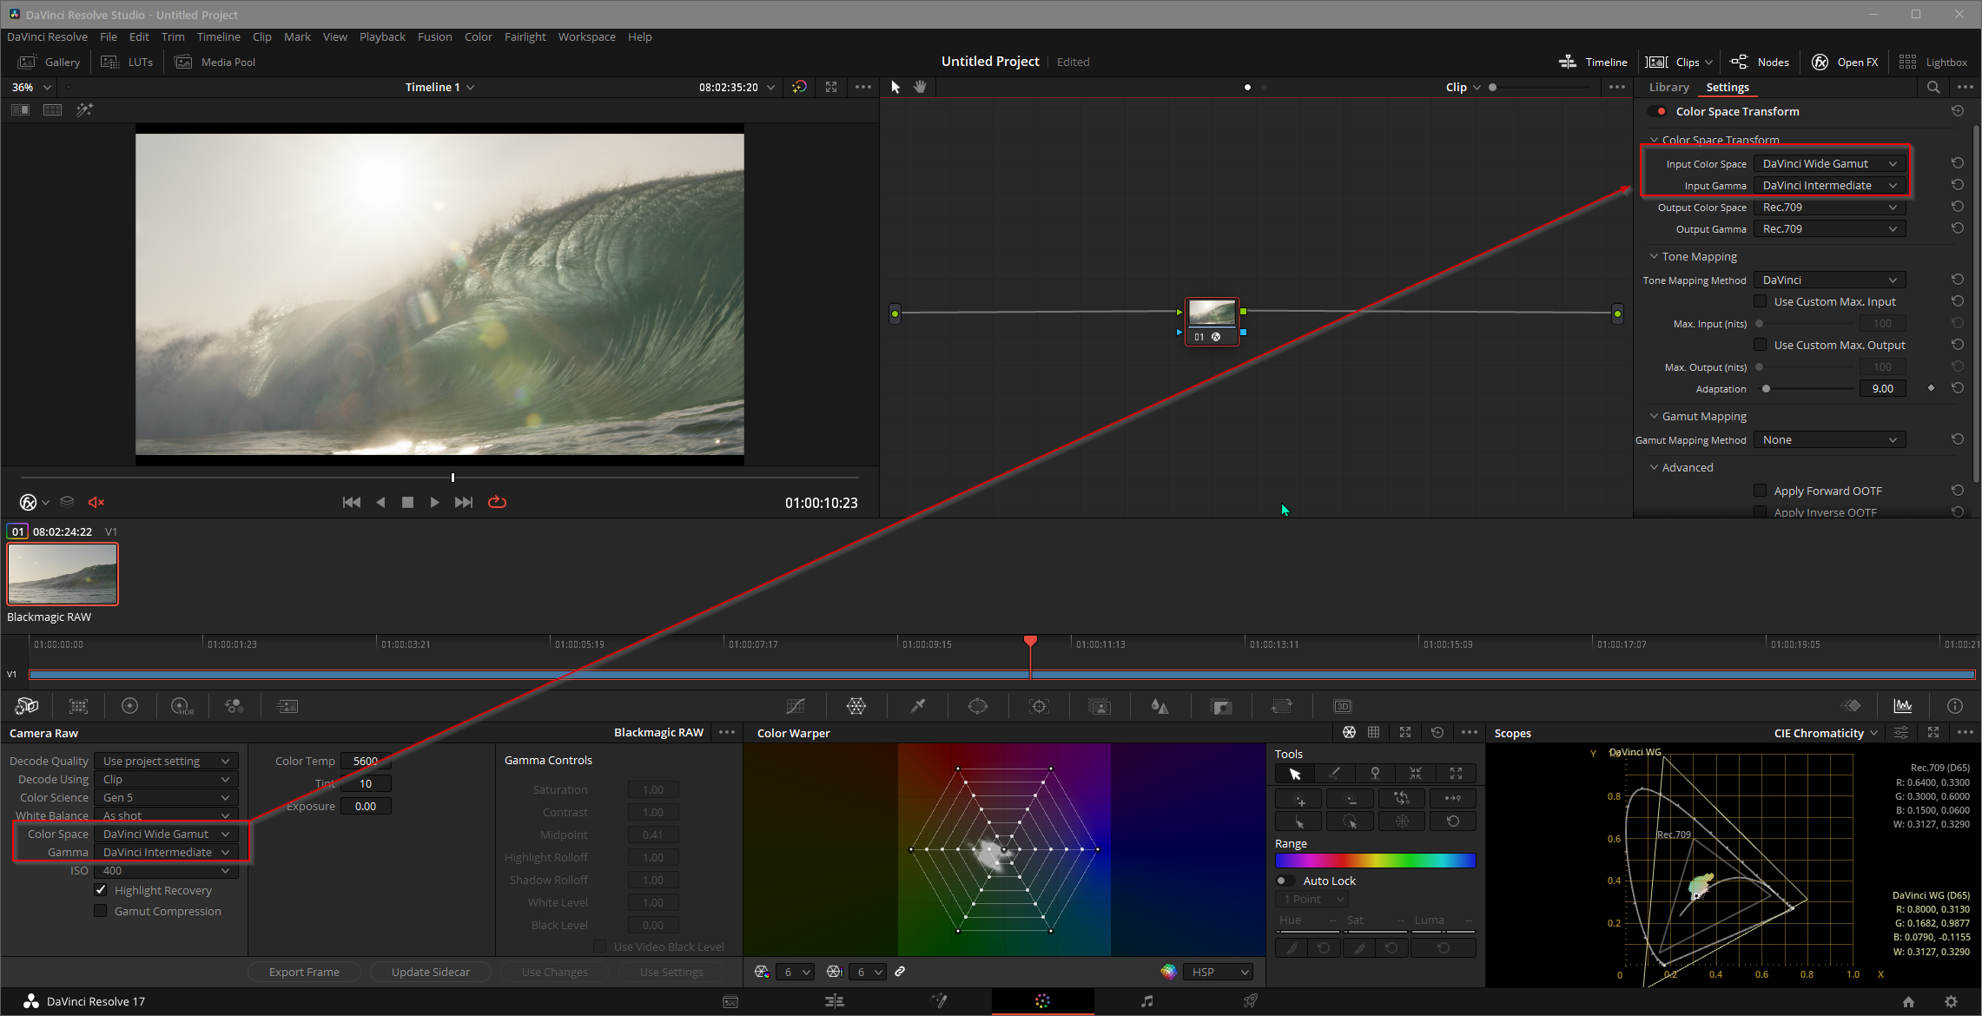
Task: Disable the Color Space Transform effect toggle
Action: point(1657,111)
